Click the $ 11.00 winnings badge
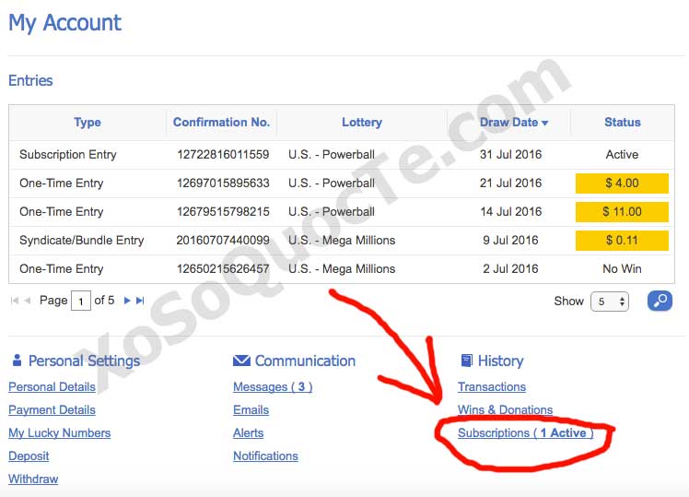The image size is (689, 497). tap(622, 211)
